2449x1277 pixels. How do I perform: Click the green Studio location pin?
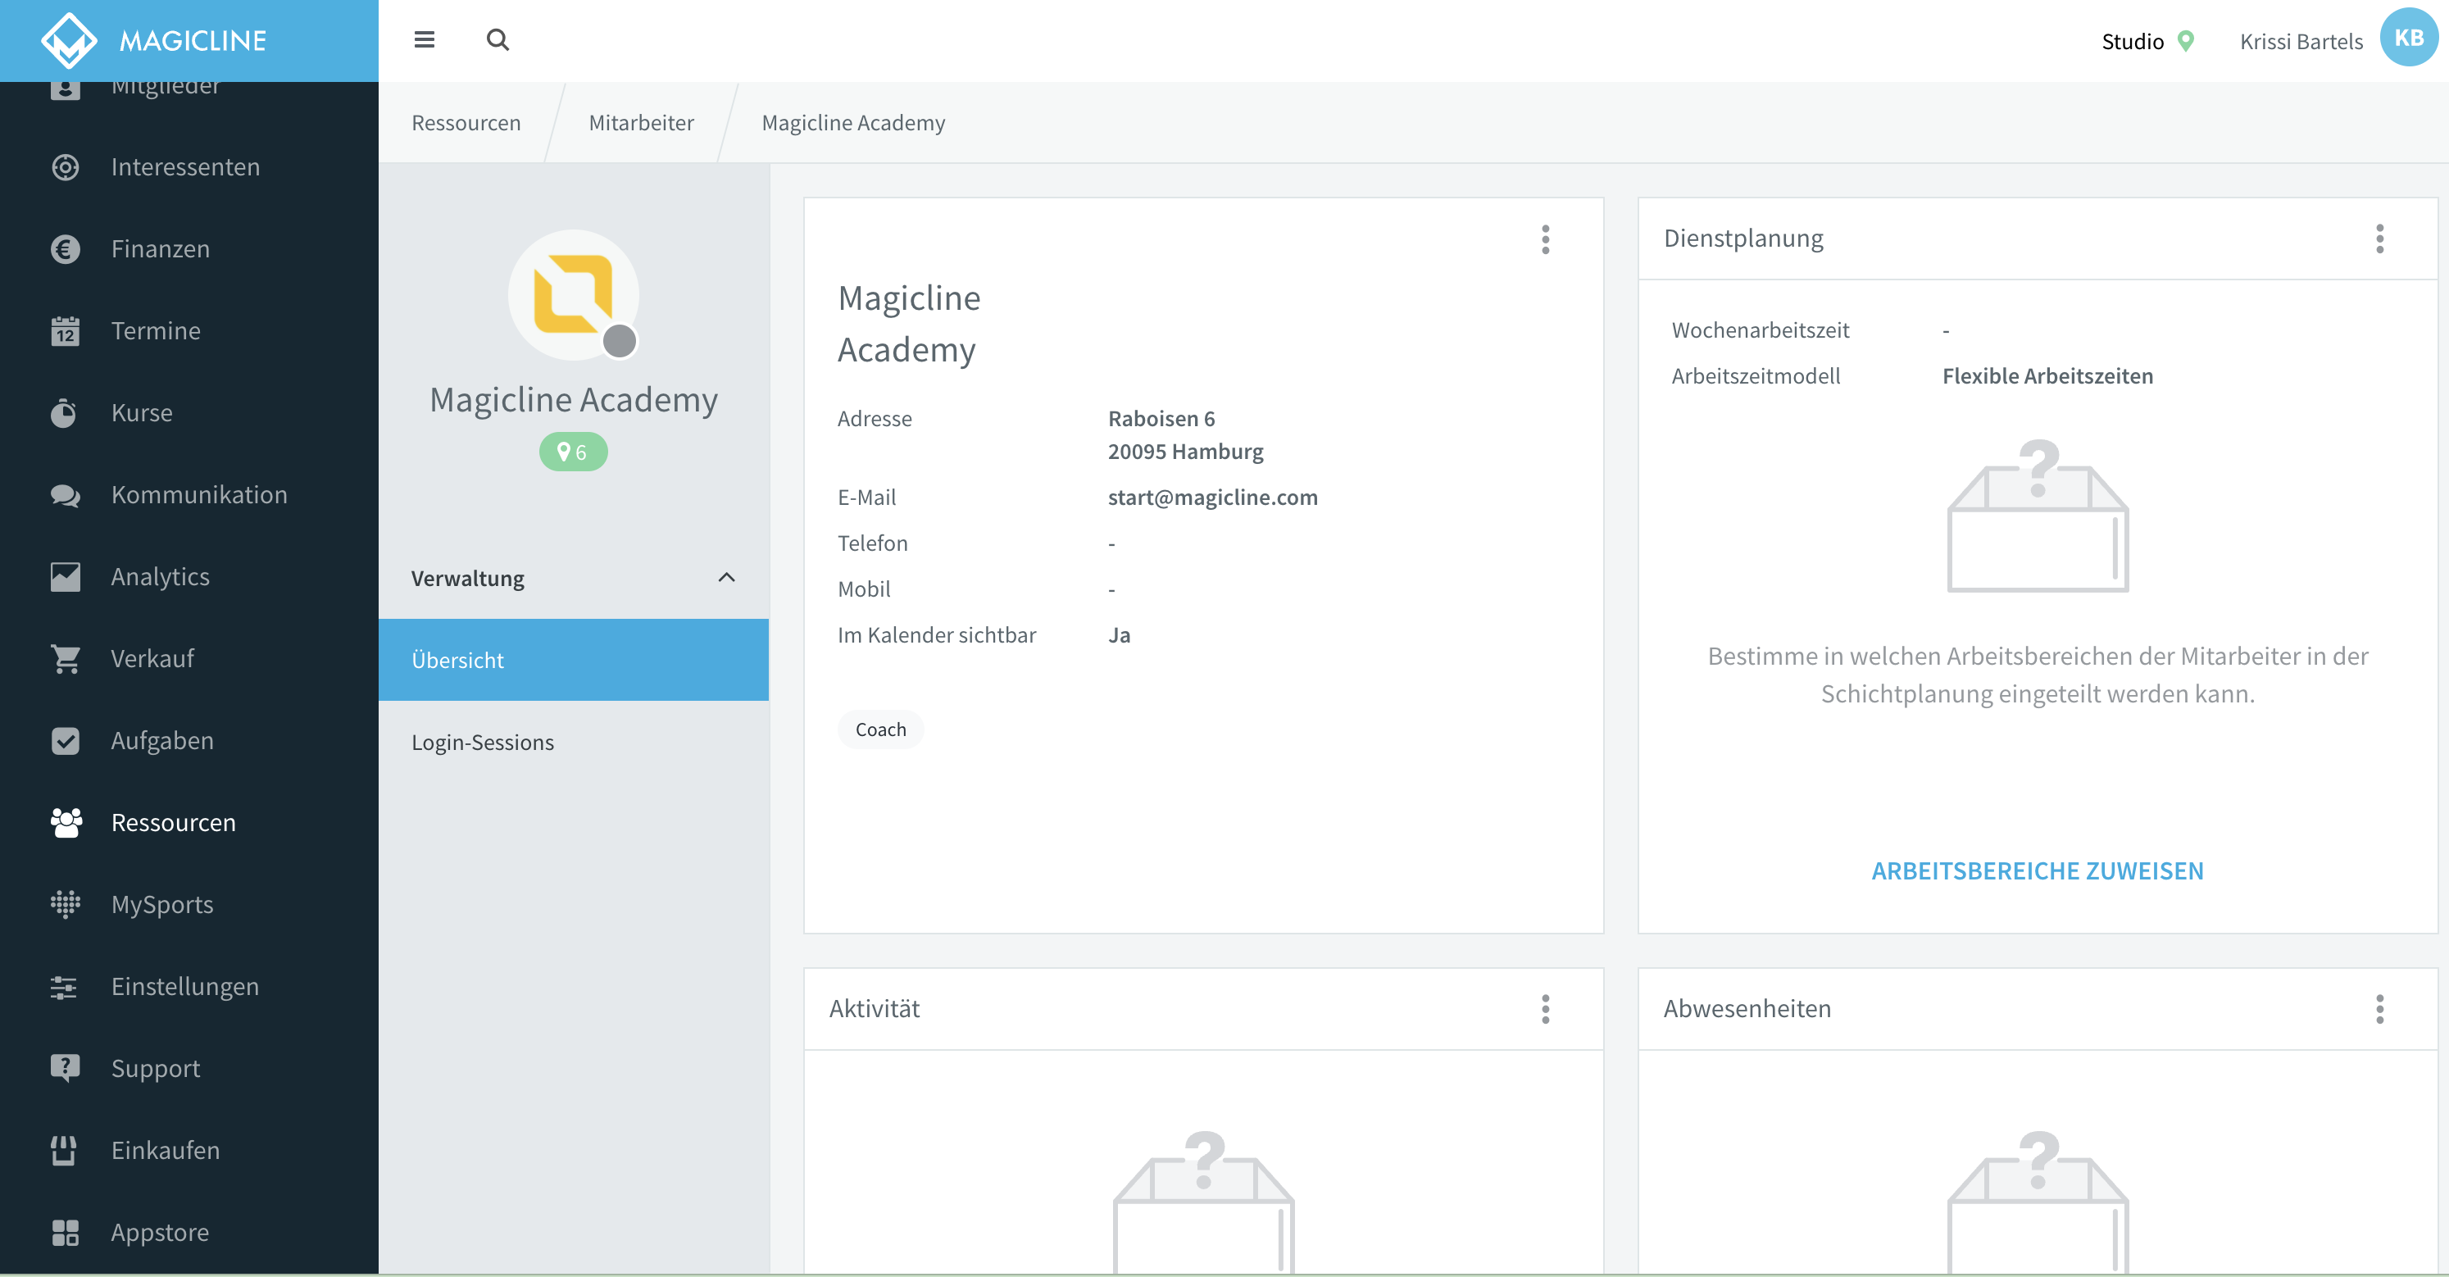[2186, 41]
